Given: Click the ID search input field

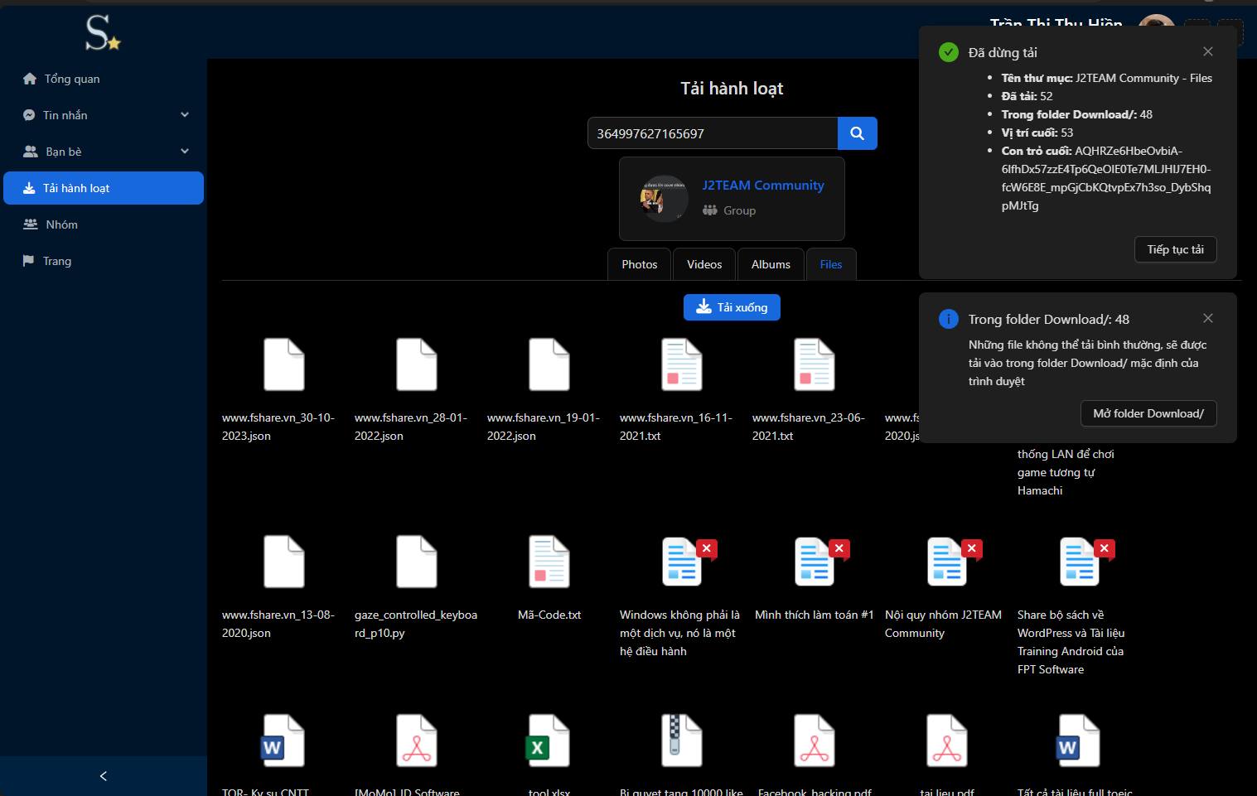Looking at the screenshot, I should point(713,133).
